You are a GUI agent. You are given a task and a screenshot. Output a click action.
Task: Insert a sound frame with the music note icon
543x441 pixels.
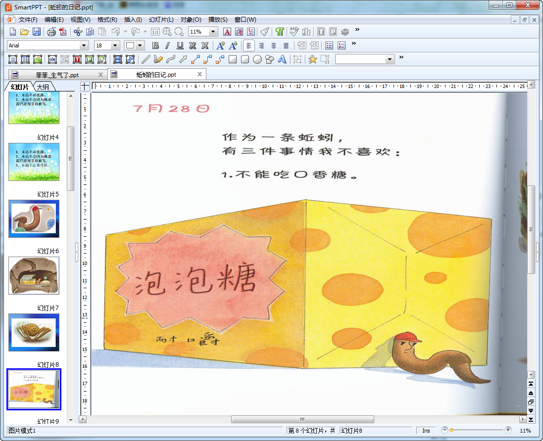click(x=130, y=59)
